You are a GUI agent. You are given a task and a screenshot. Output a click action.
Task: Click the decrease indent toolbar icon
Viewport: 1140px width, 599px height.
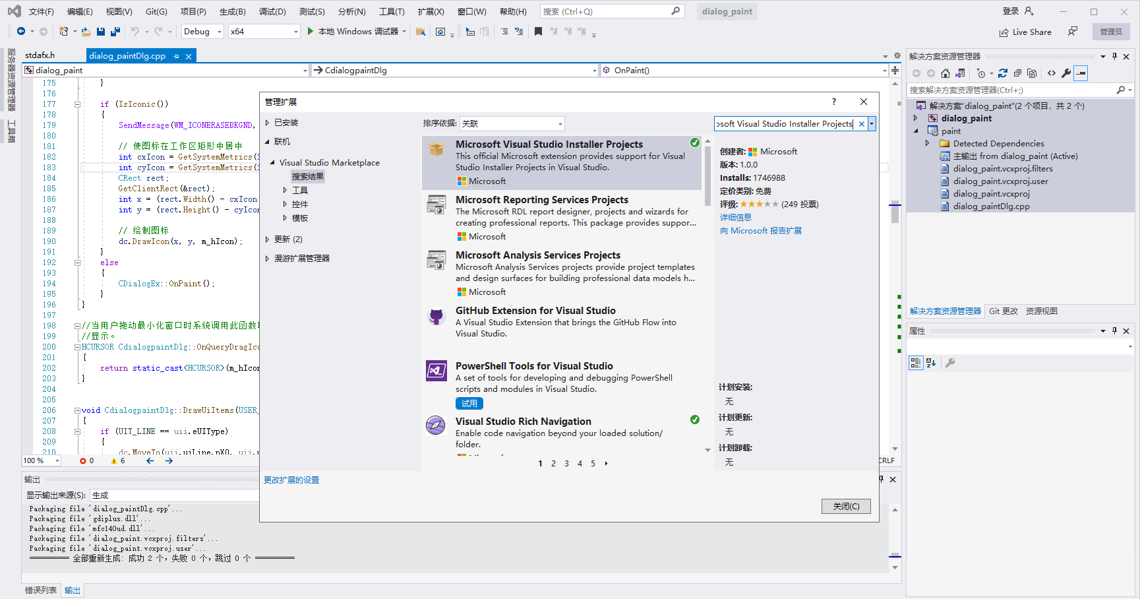pos(504,32)
